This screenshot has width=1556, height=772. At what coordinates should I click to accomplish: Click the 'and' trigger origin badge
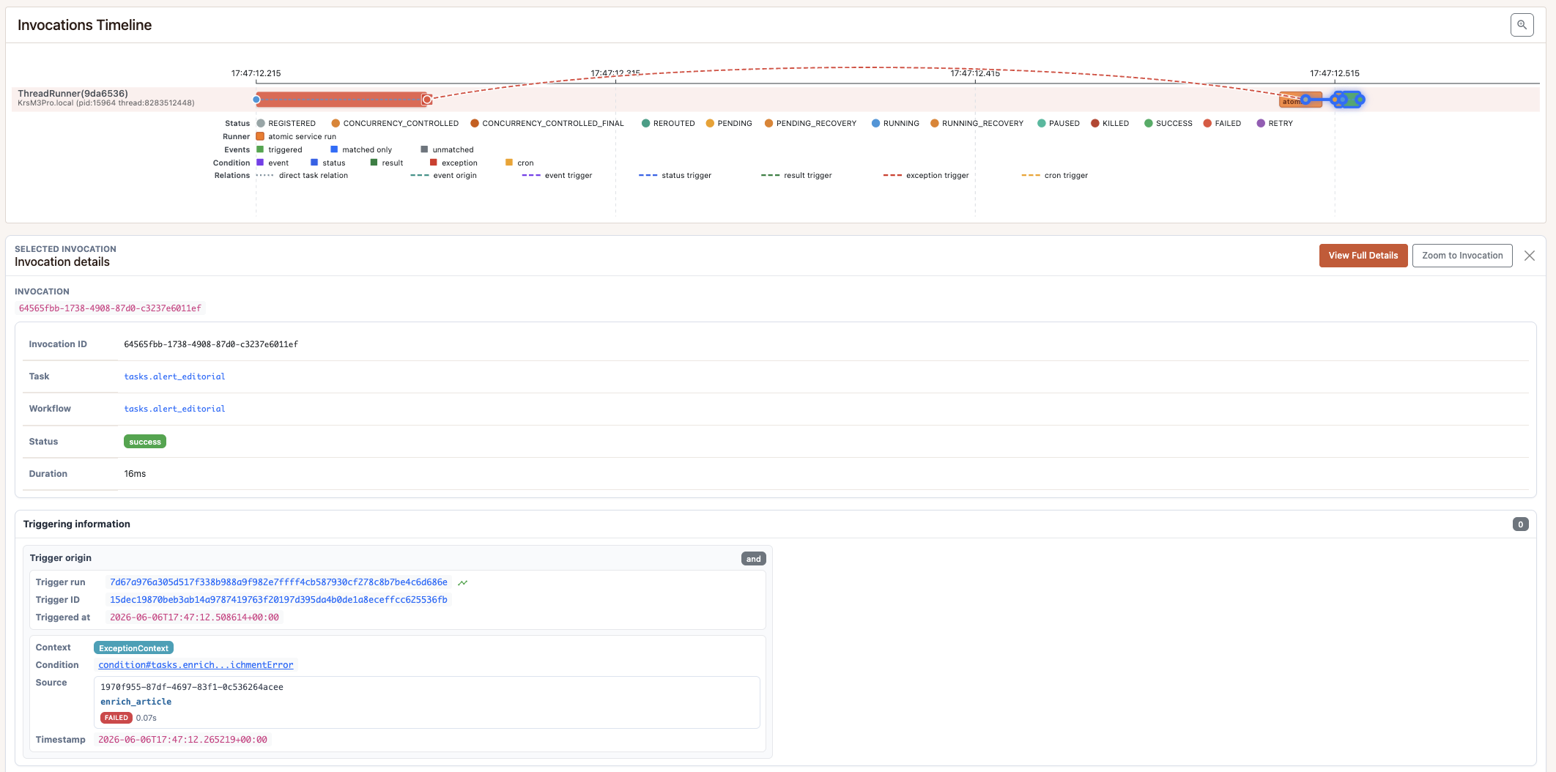pos(754,559)
